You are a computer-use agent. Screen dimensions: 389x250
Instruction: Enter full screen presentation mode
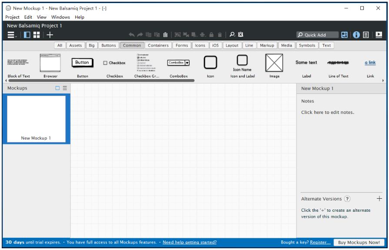(x=379, y=35)
